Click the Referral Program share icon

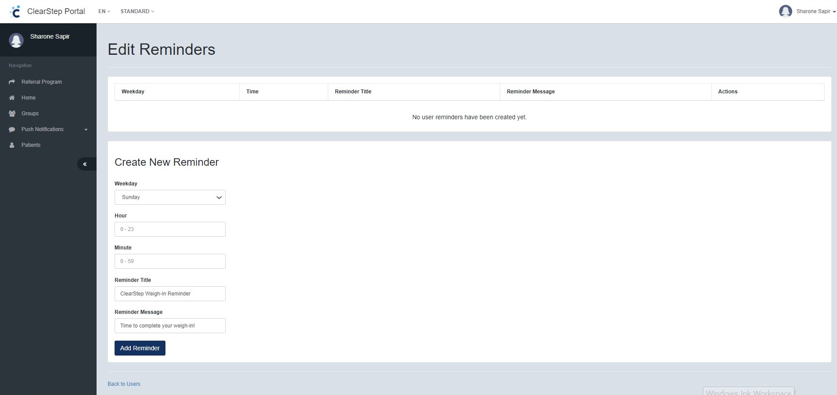[x=12, y=82]
